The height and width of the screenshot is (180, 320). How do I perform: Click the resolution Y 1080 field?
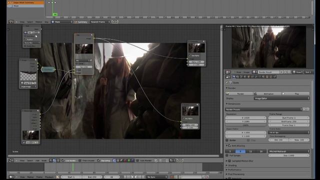245,121
